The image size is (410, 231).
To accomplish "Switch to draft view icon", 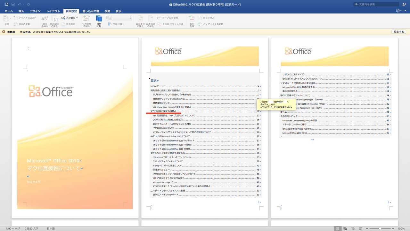I will 361,228.
